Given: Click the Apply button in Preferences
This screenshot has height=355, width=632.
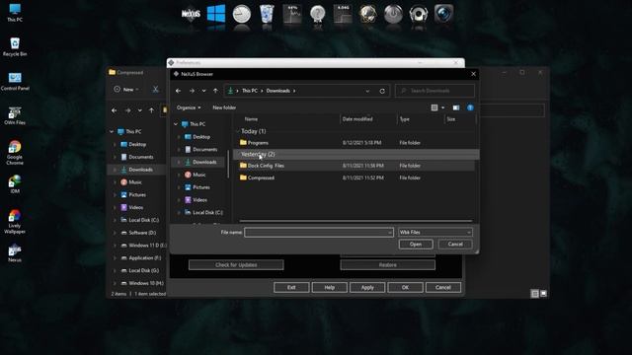Looking at the screenshot, I should click(367, 287).
